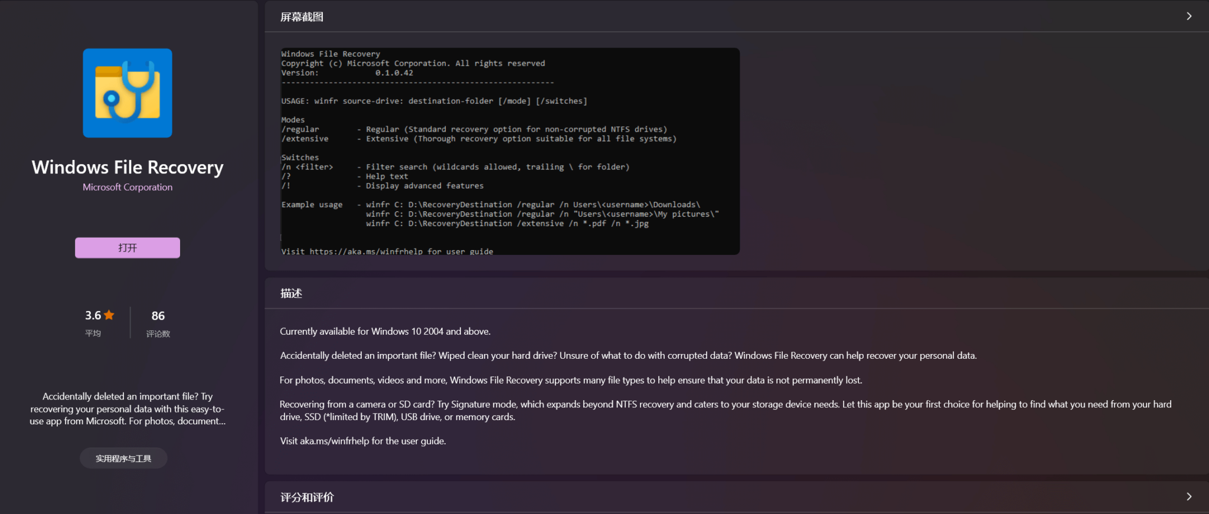This screenshot has width=1209, height=514.
Task: Open the 评分和评价 section chevron arrow
Action: point(1188,497)
